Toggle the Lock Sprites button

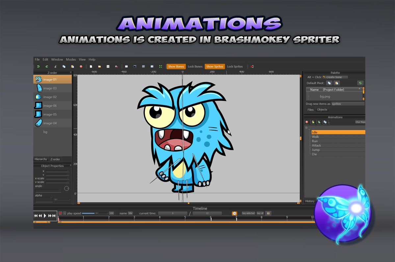point(235,67)
